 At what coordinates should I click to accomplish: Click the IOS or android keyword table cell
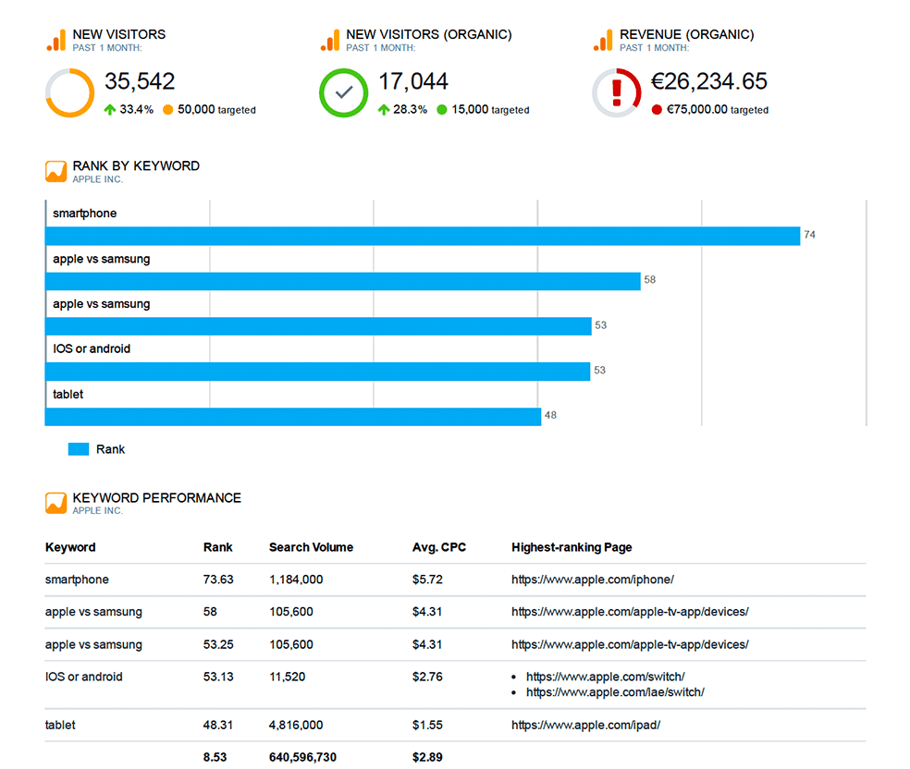point(83,677)
